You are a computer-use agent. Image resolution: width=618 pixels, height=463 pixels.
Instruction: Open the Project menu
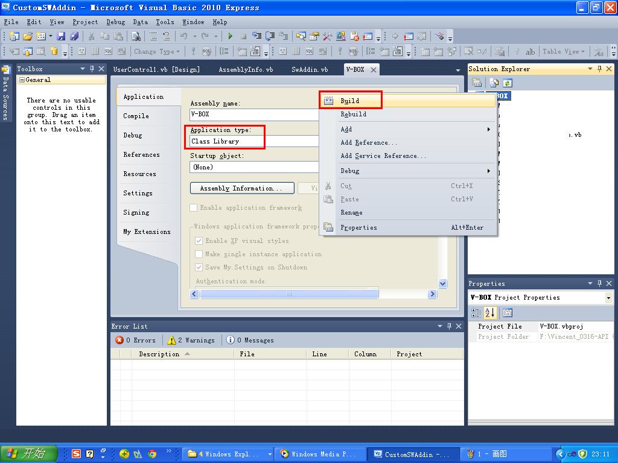(x=85, y=22)
